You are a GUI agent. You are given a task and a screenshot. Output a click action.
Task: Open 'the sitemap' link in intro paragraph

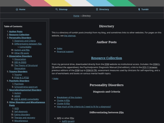pos(70,36)
